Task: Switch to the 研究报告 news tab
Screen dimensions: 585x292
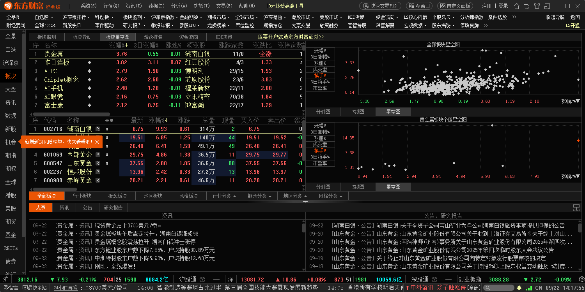Action: [113, 208]
